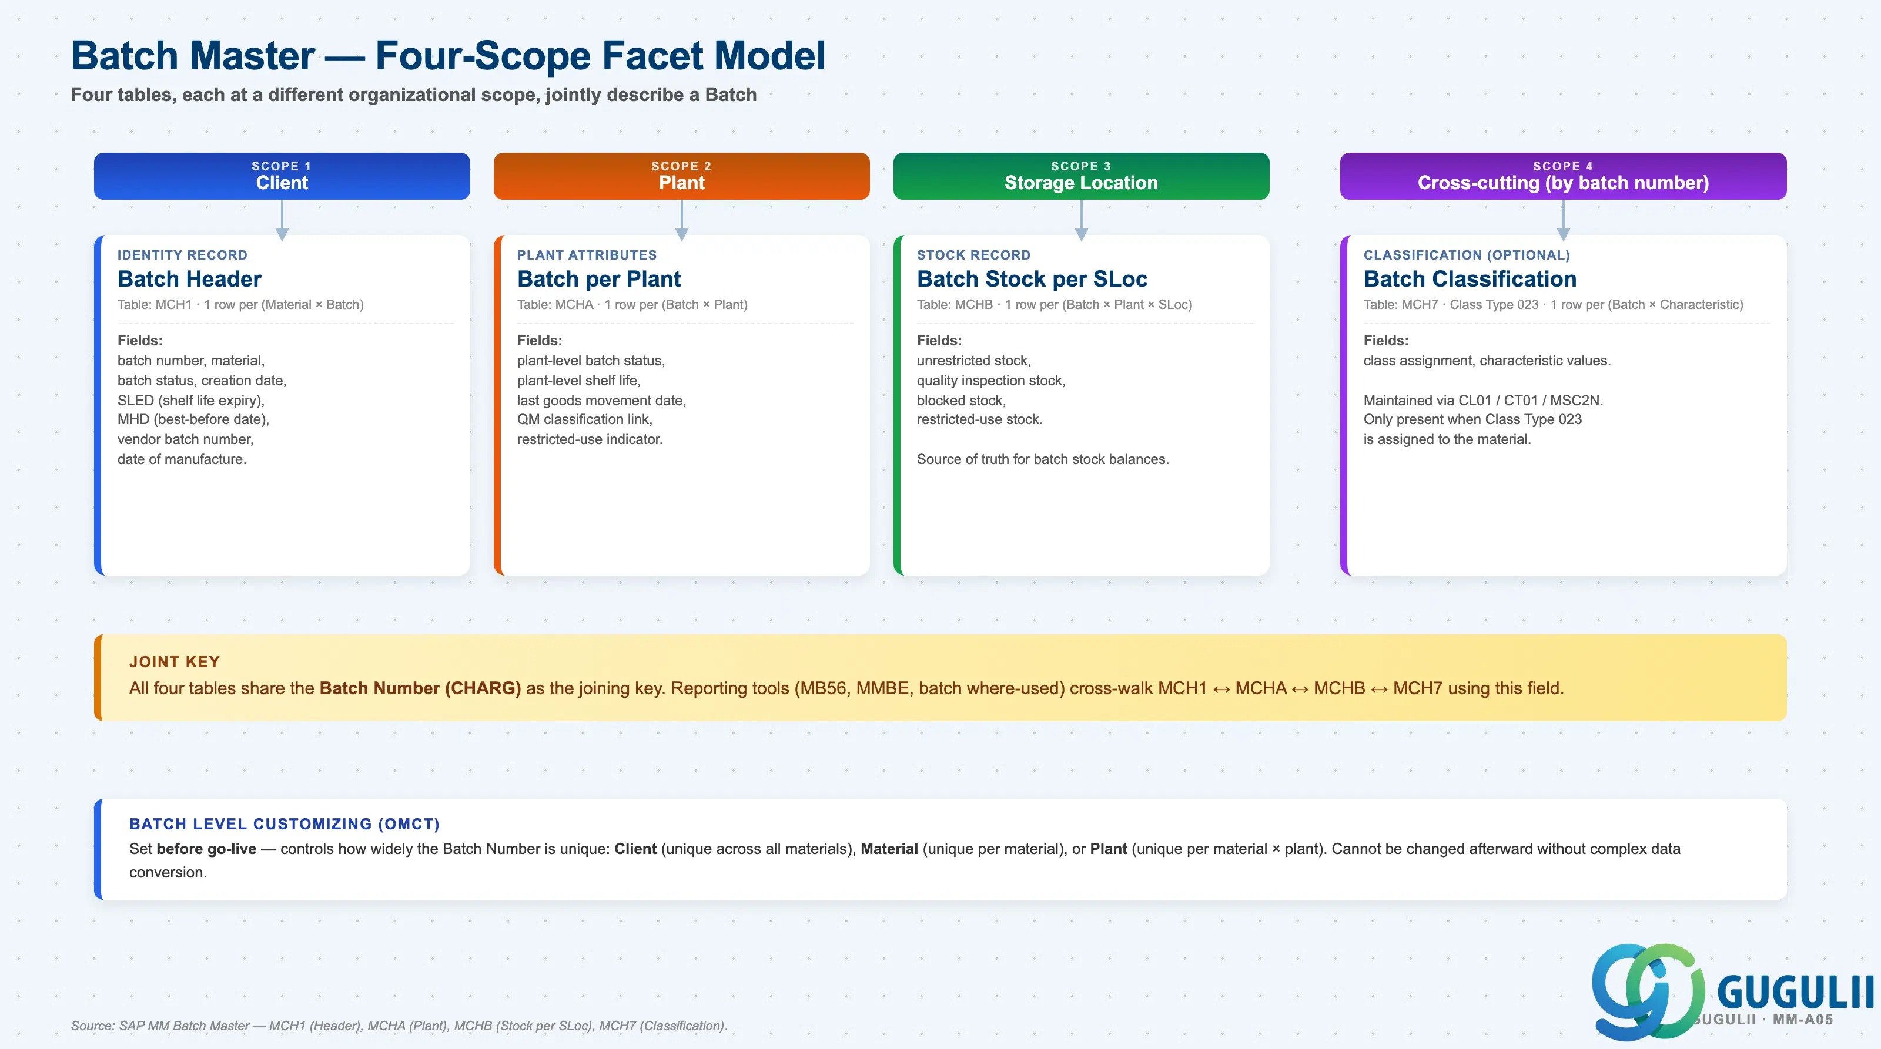Click 'QM classification link' text
Viewport: 1881px width, 1049px height.
pyautogui.click(x=584, y=419)
